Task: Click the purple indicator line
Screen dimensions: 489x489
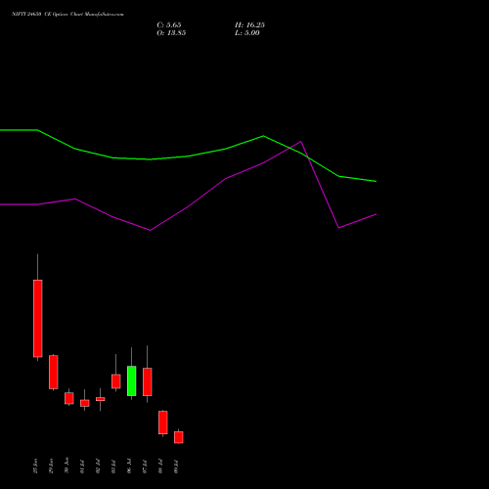Action: [188, 207]
